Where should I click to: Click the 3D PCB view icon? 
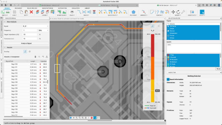8,12
